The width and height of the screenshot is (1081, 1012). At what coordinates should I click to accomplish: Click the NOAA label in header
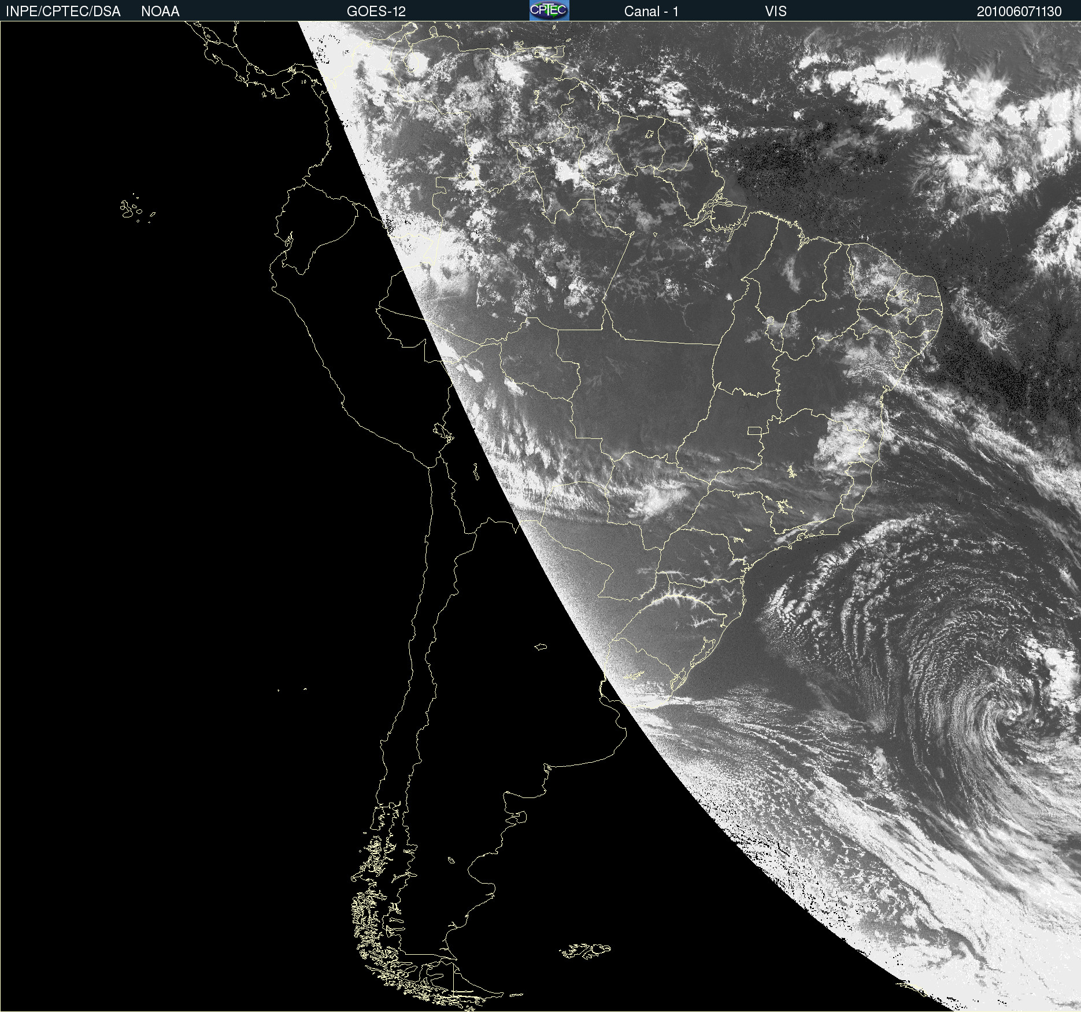(x=160, y=12)
